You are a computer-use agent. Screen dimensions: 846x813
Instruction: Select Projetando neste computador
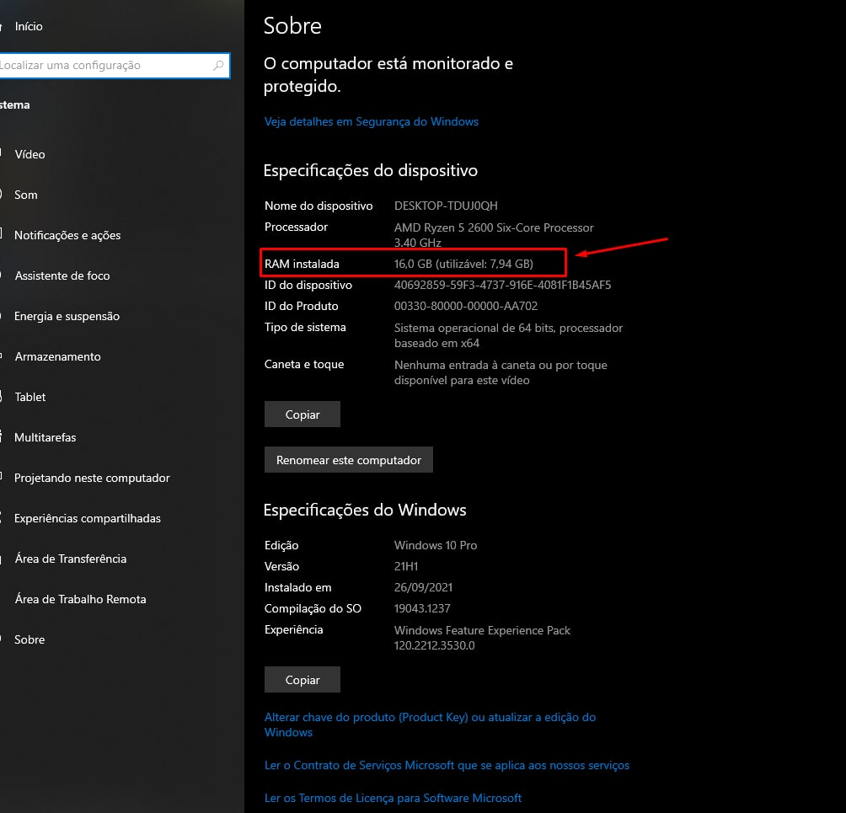click(x=92, y=478)
